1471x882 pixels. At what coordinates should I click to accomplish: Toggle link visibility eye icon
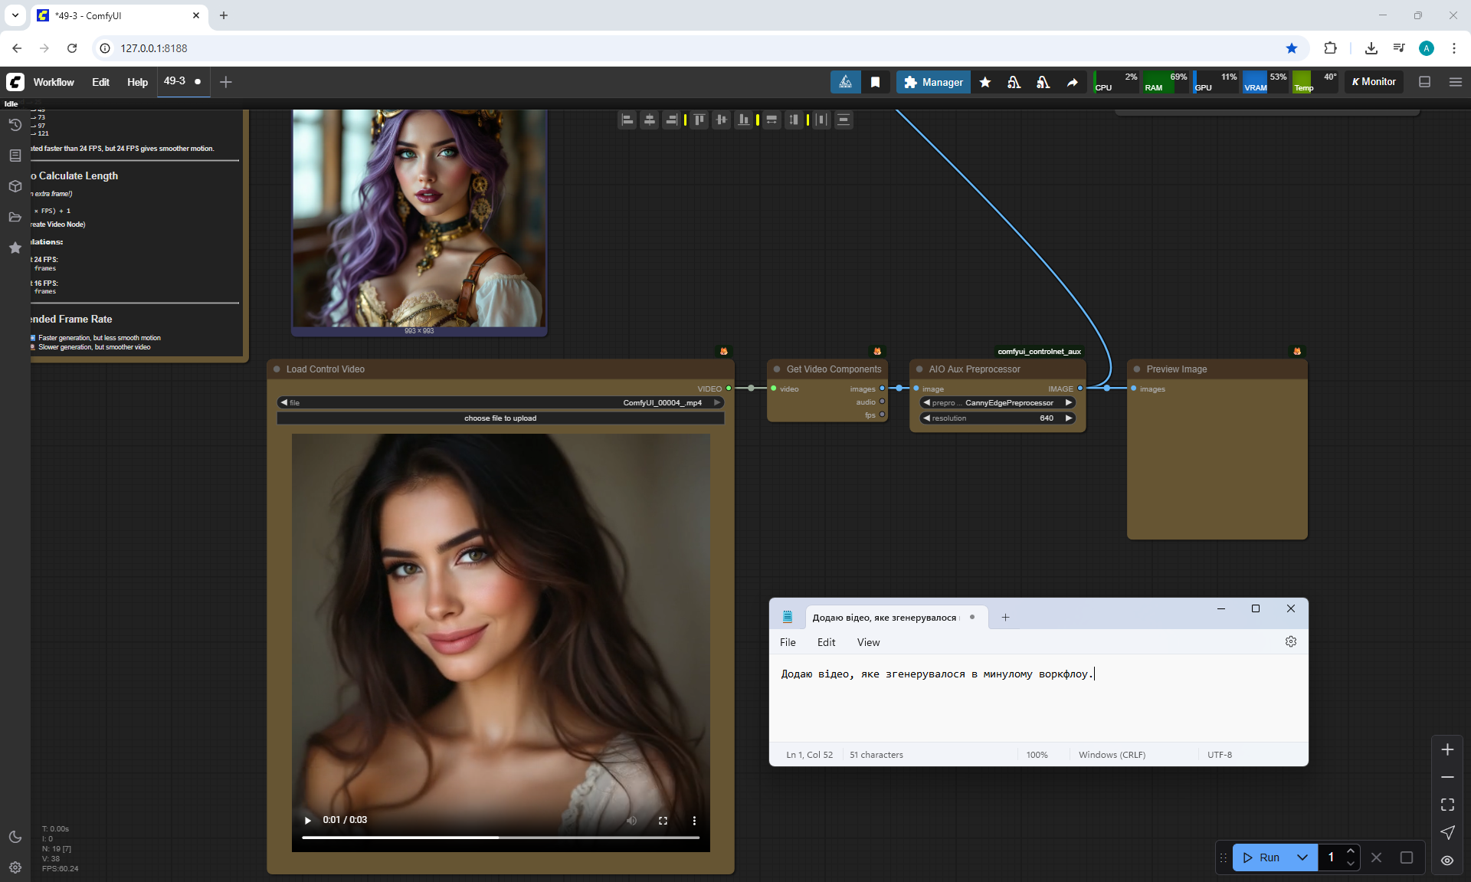coord(1447,860)
